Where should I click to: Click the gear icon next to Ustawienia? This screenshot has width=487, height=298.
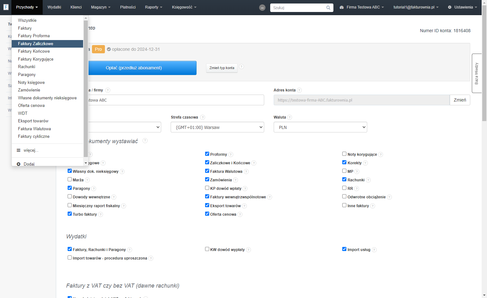point(450,7)
